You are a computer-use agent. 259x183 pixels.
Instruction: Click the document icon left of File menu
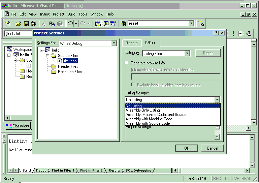(x=7, y=14)
